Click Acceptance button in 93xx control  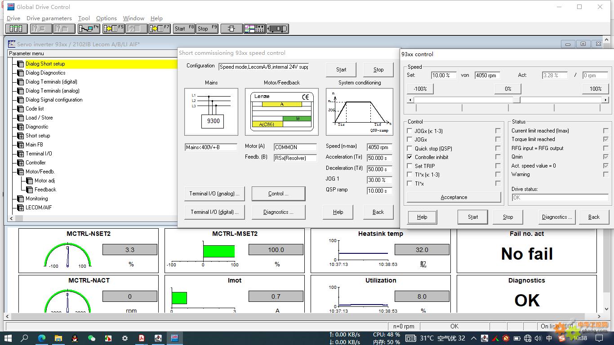click(454, 197)
